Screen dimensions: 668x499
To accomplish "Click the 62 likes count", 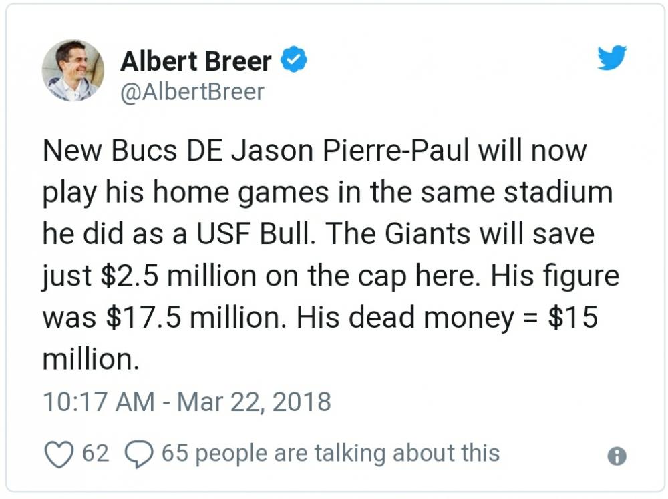I will pos(96,453).
